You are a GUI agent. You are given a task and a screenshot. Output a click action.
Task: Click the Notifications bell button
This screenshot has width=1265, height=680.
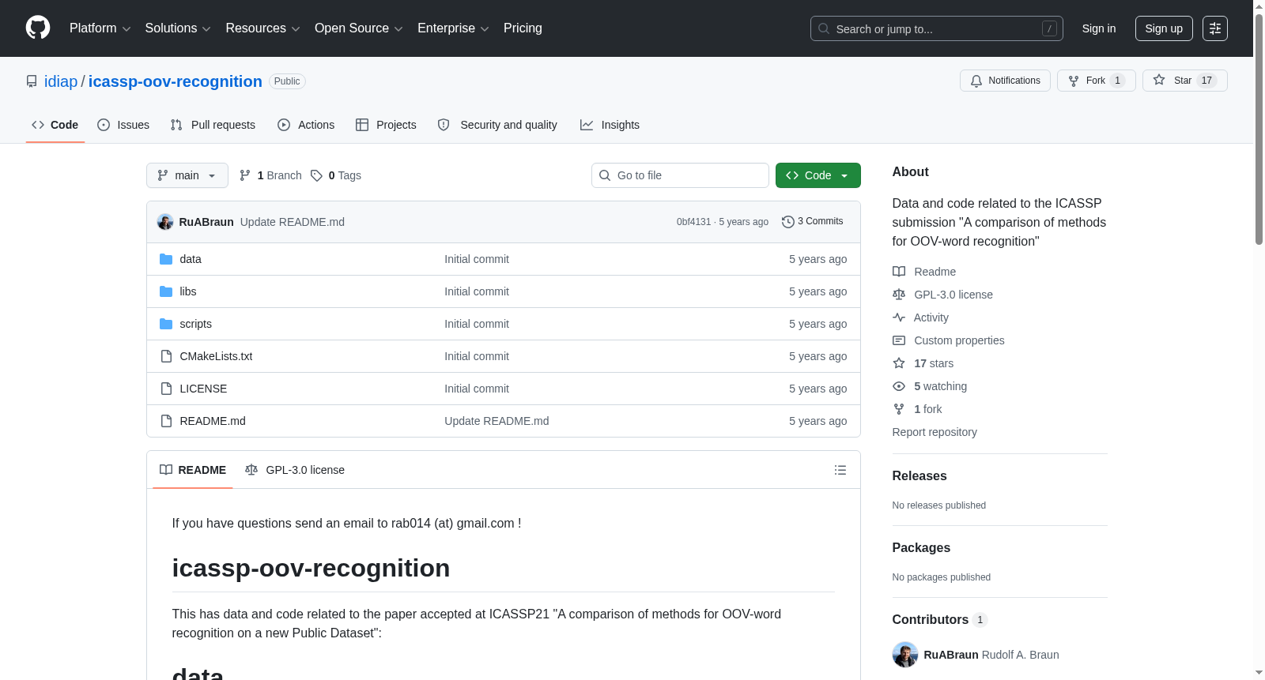pyautogui.click(x=1005, y=81)
